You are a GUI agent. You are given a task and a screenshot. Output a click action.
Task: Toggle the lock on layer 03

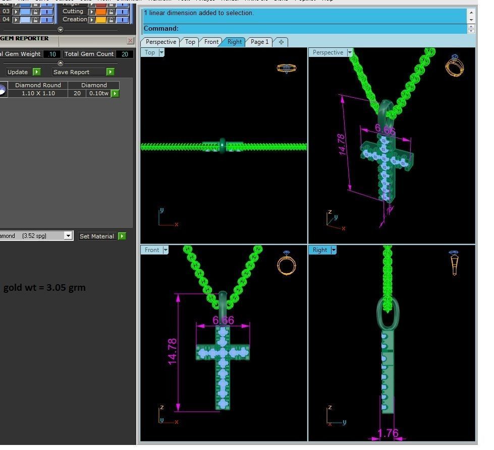coord(36,11)
